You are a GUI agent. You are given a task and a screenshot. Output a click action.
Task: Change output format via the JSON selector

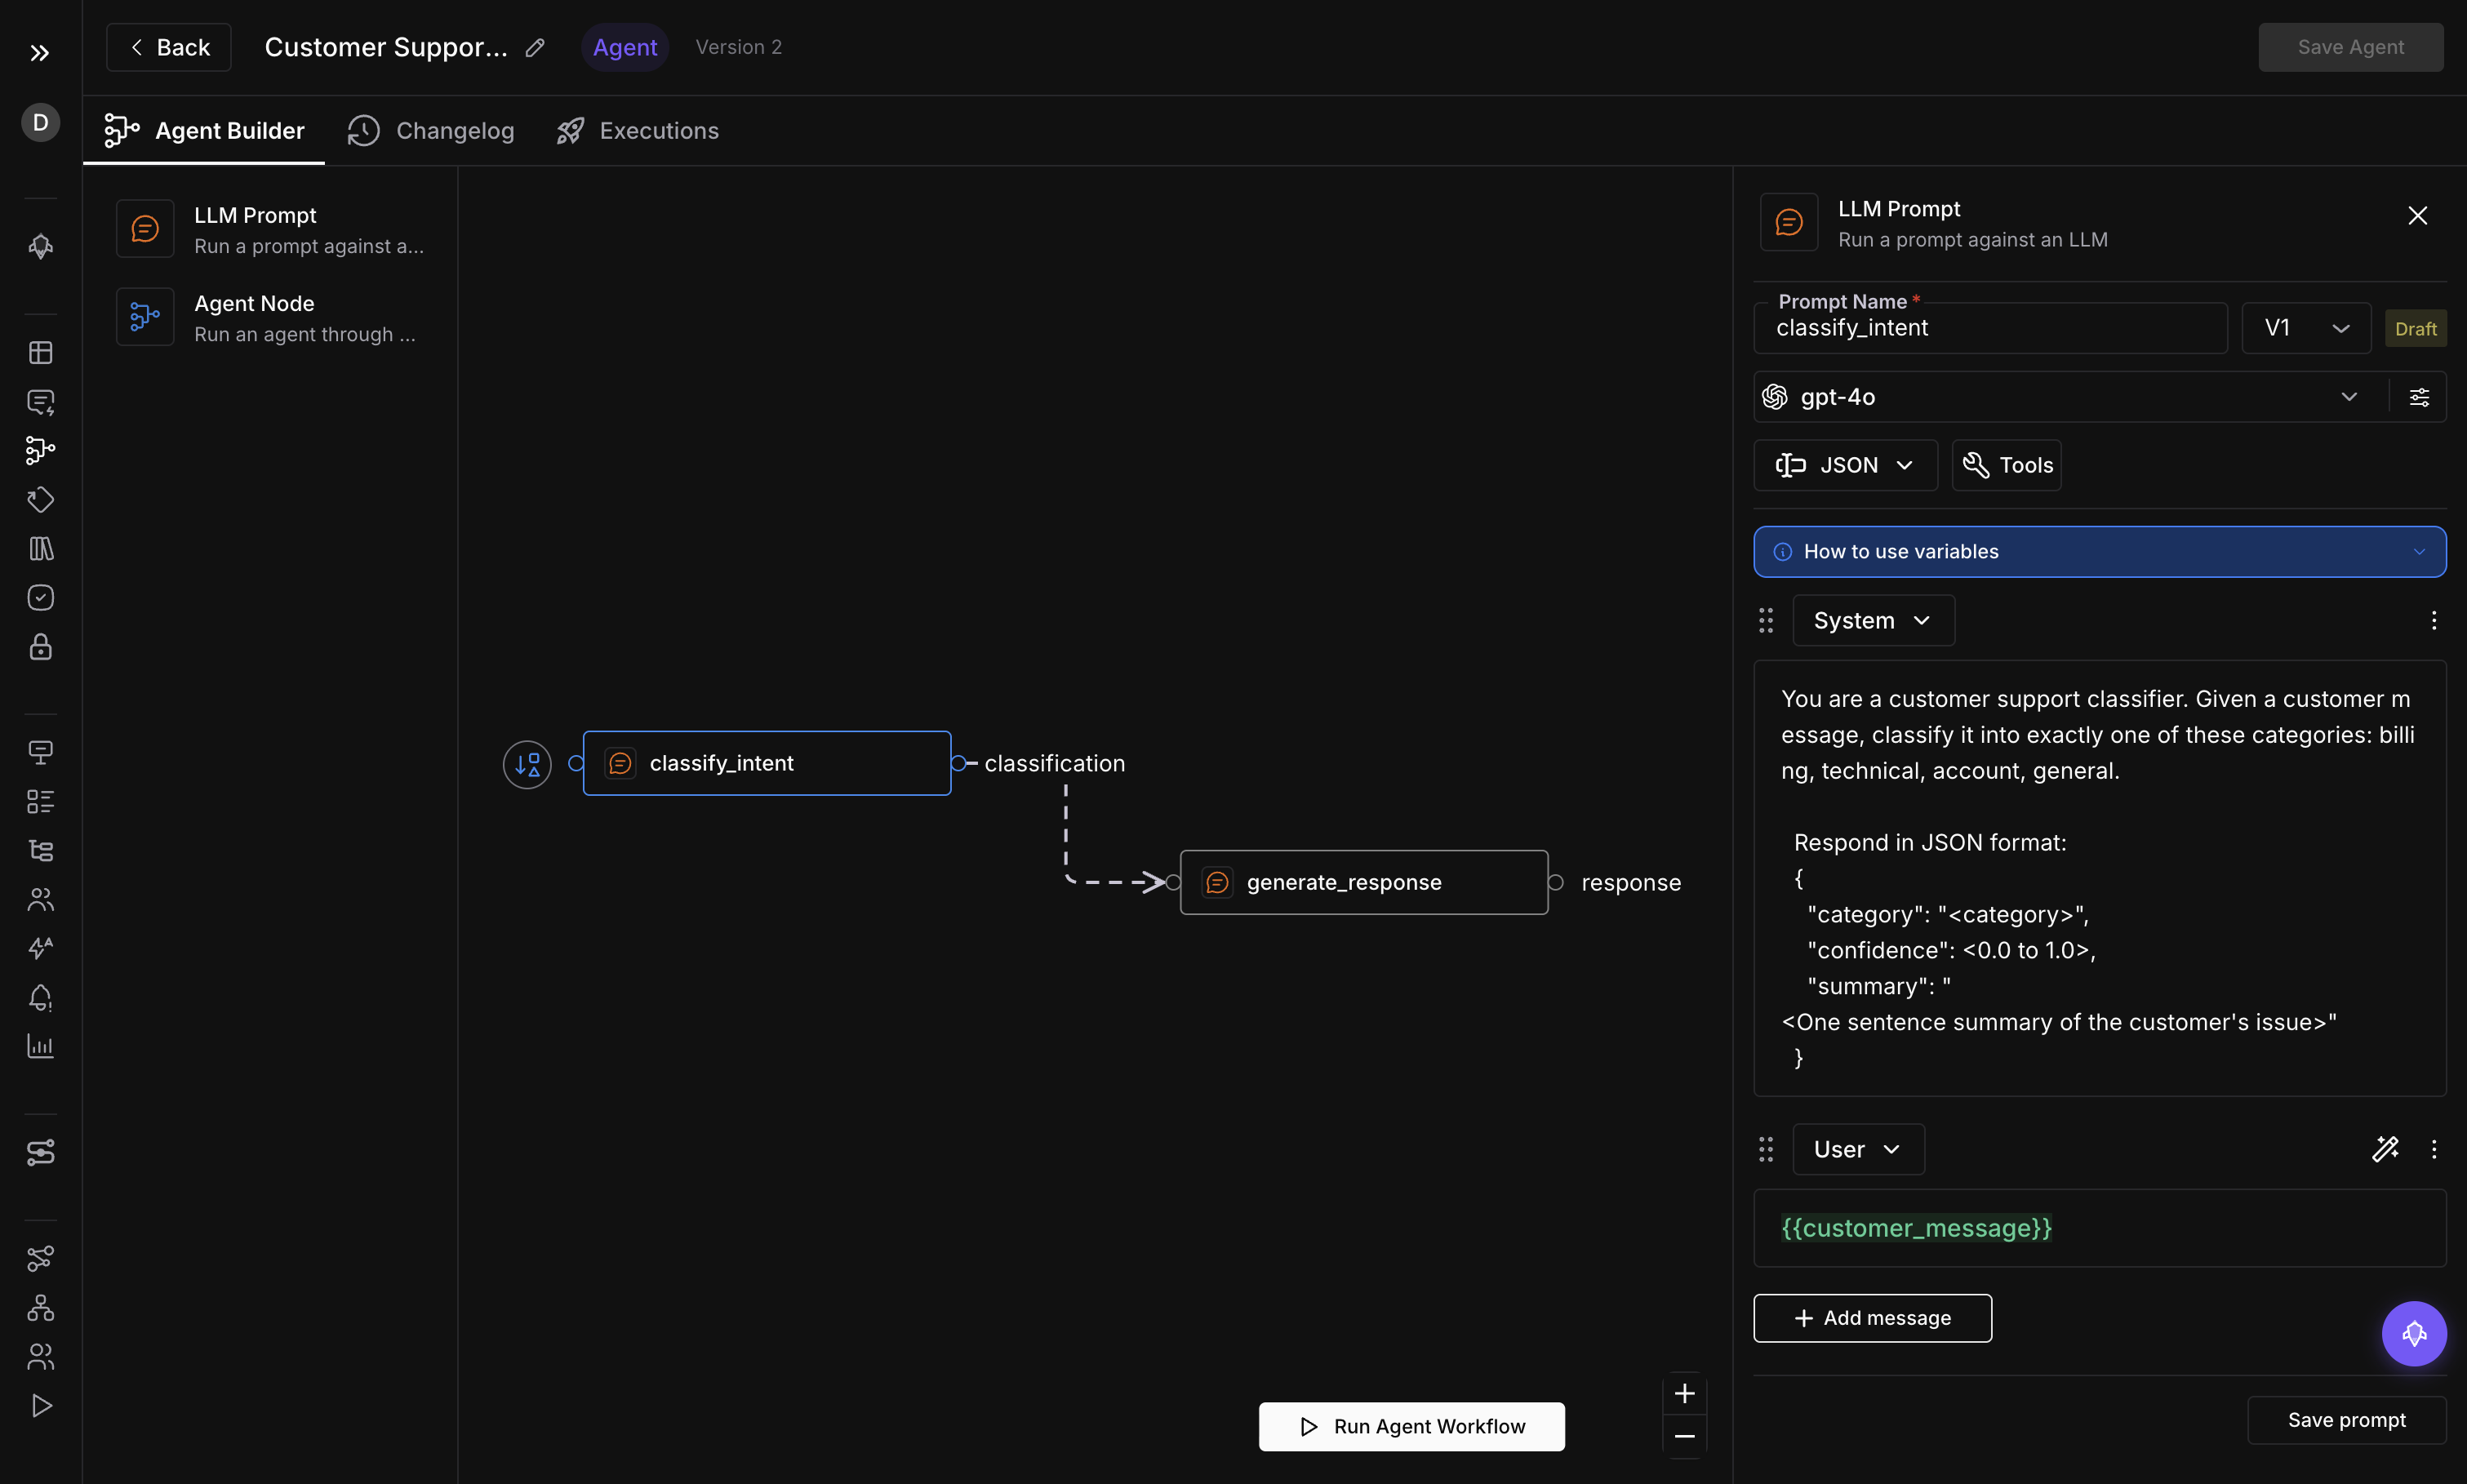[x=1843, y=464]
